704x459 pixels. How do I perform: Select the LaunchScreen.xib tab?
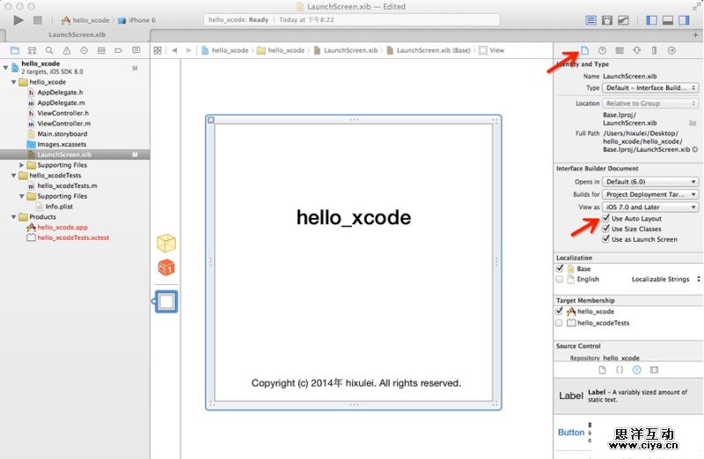coord(77,34)
